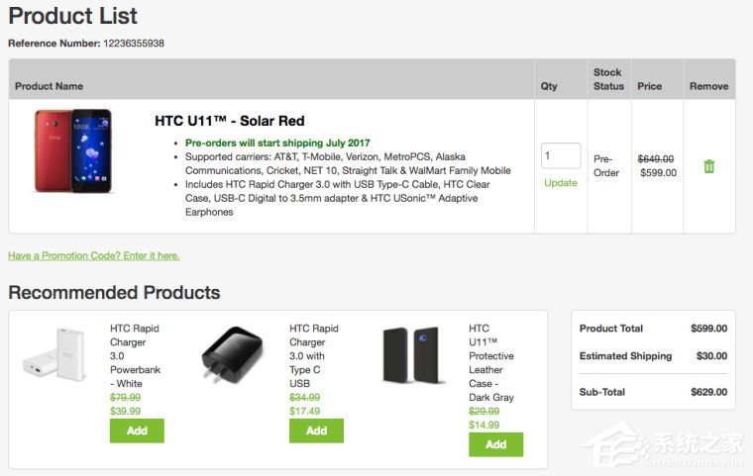
Task: Click the Product Name column header
Action: click(x=50, y=86)
